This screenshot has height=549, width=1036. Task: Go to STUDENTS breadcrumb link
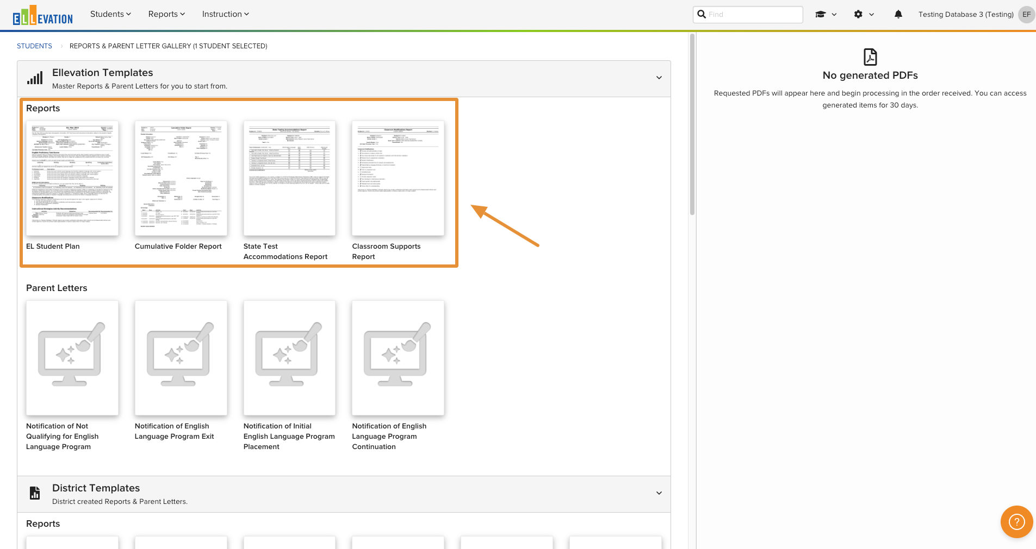coord(34,46)
